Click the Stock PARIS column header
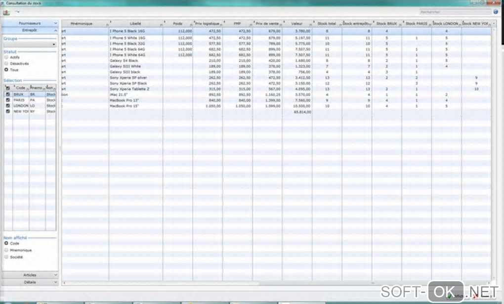 [x=417, y=24]
